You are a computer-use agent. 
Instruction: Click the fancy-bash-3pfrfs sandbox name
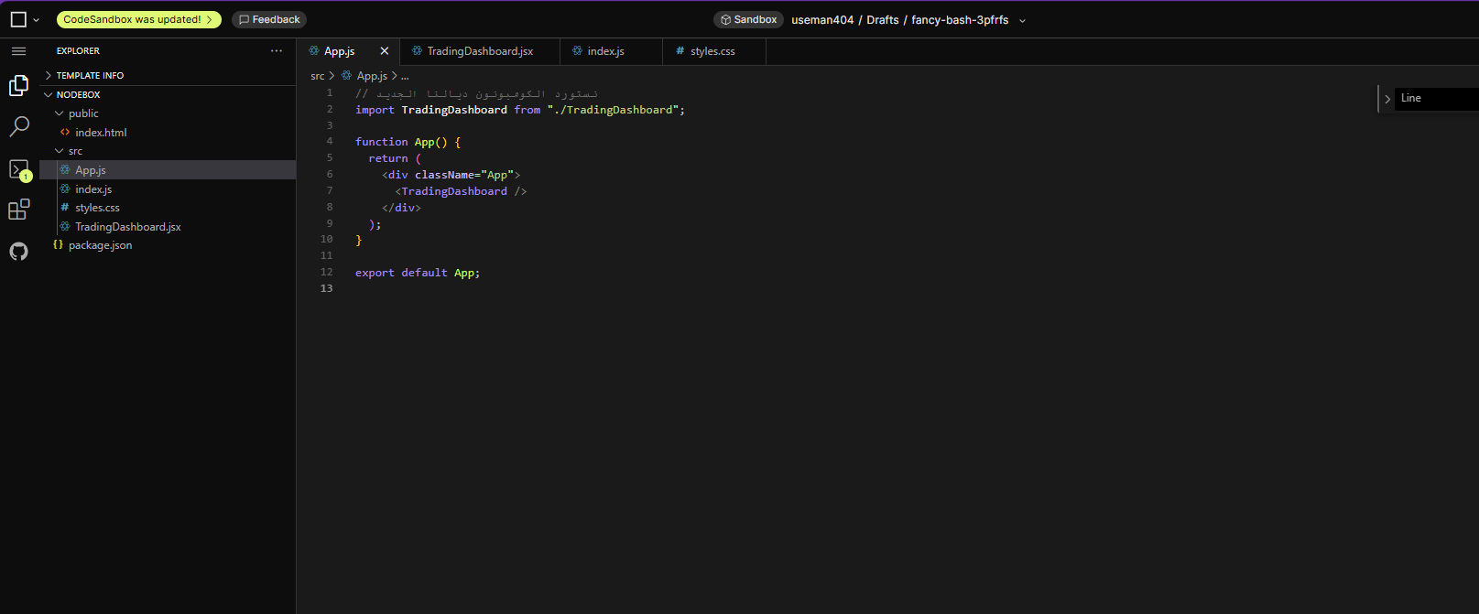pos(960,20)
